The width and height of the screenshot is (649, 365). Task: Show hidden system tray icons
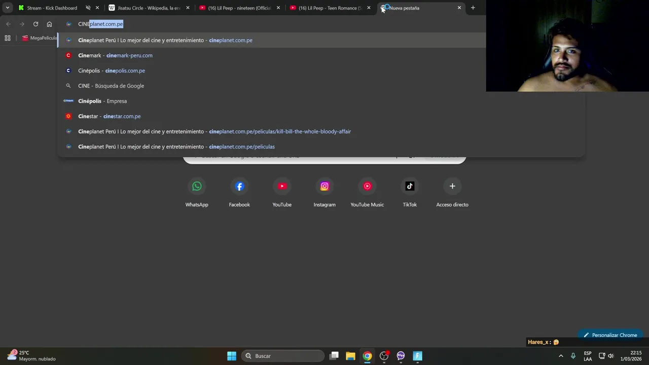[561, 356]
